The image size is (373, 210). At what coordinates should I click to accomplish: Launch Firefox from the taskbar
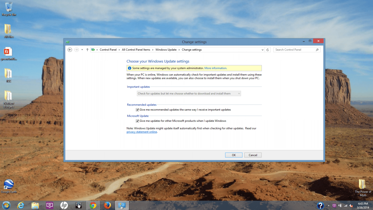(x=107, y=205)
